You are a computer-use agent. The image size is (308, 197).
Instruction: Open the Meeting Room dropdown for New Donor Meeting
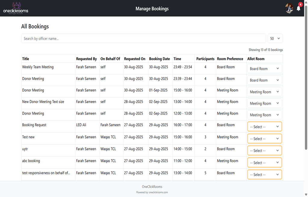pos(264,103)
